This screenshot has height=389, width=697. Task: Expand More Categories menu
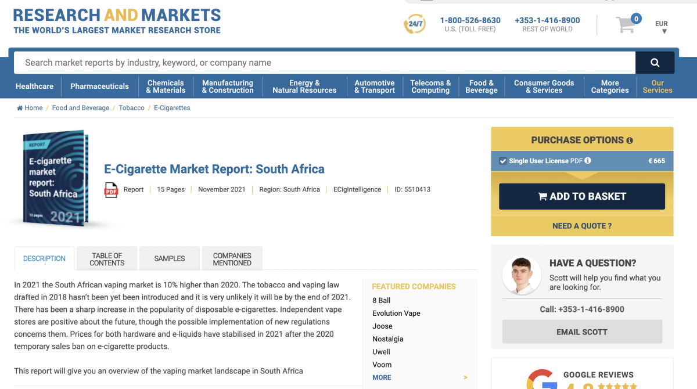pyautogui.click(x=609, y=87)
